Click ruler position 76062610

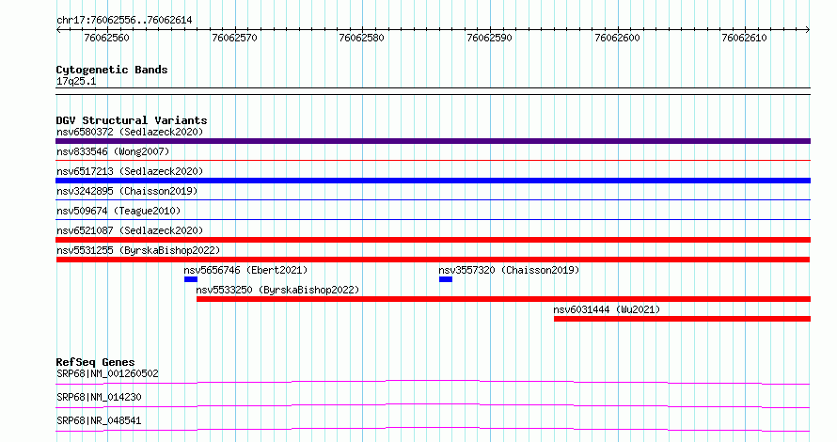[744, 38]
